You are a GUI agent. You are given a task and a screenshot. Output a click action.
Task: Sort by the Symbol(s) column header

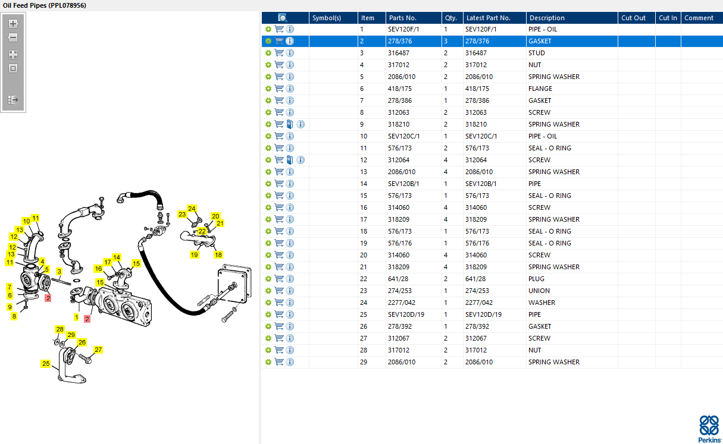click(x=333, y=18)
